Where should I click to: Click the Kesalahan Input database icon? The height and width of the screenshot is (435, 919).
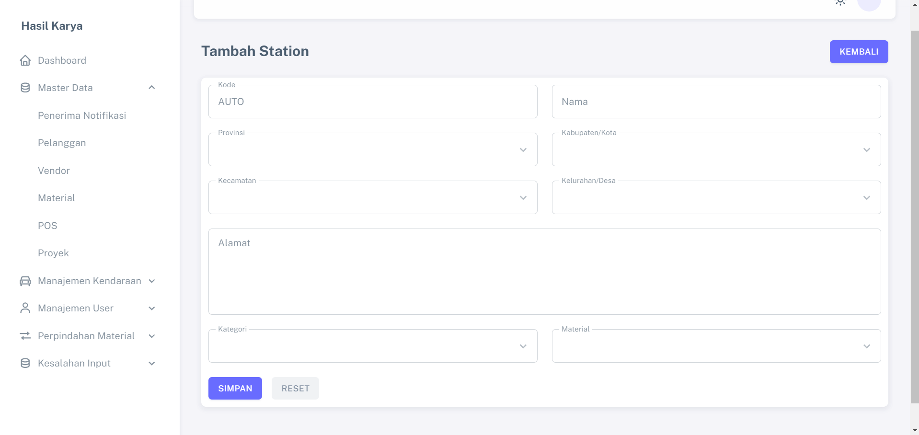[x=25, y=363]
